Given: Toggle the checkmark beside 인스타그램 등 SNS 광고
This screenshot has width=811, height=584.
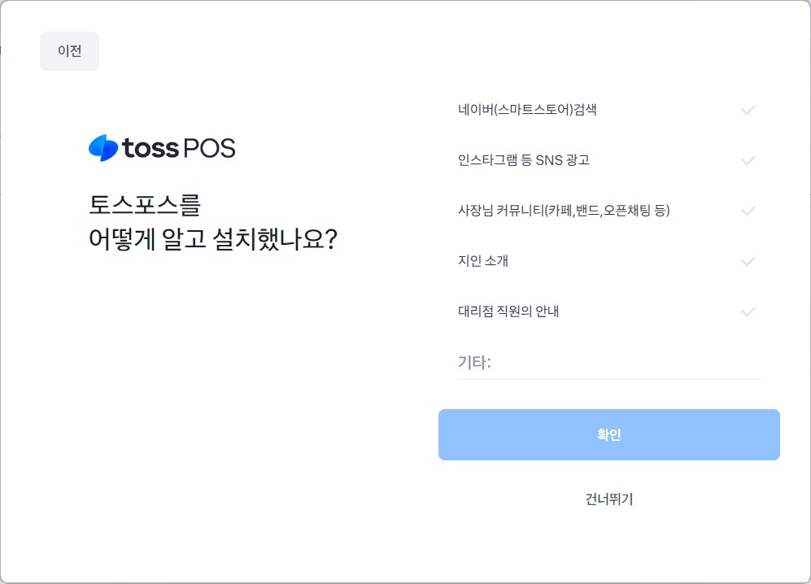Looking at the screenshot, I should (x=748, y=160).
